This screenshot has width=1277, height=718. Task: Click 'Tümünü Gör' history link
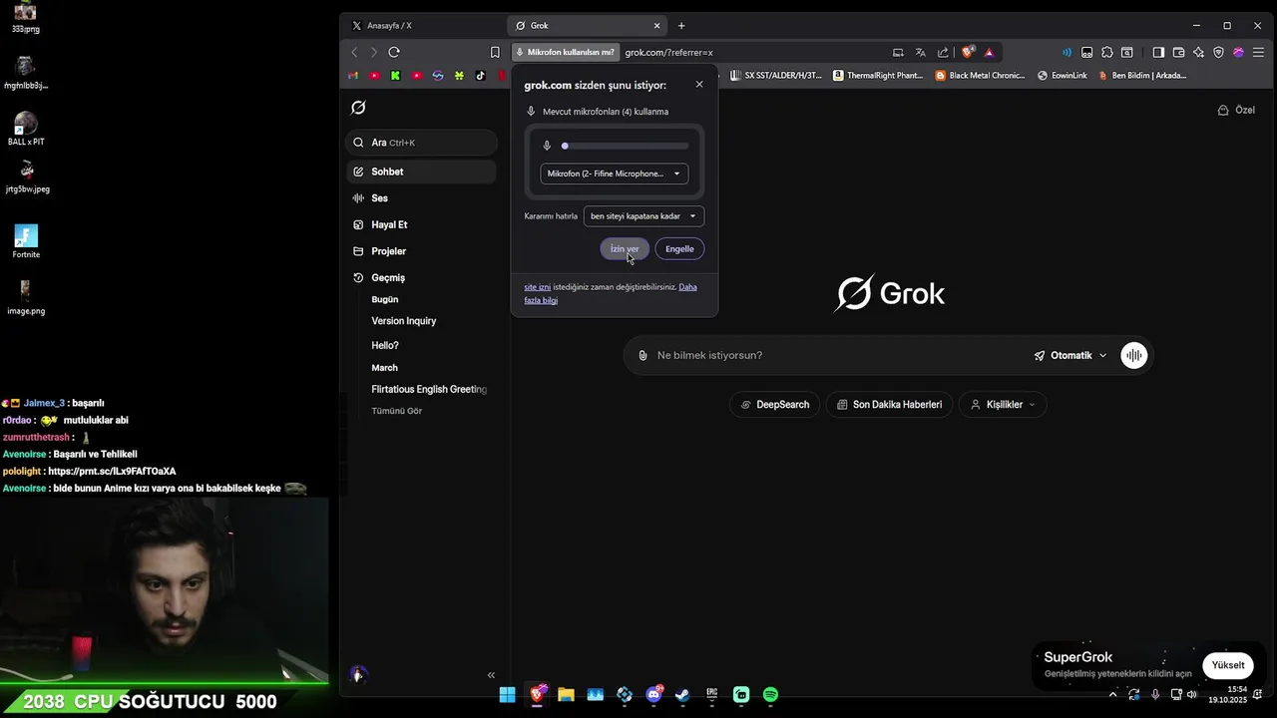397,411
